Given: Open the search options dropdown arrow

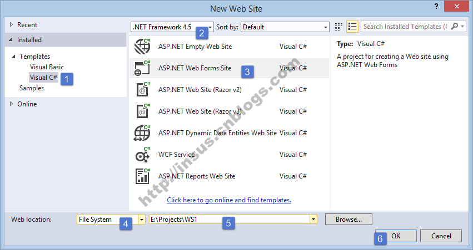Looking at the screenshot, I should tap(462, 27).
